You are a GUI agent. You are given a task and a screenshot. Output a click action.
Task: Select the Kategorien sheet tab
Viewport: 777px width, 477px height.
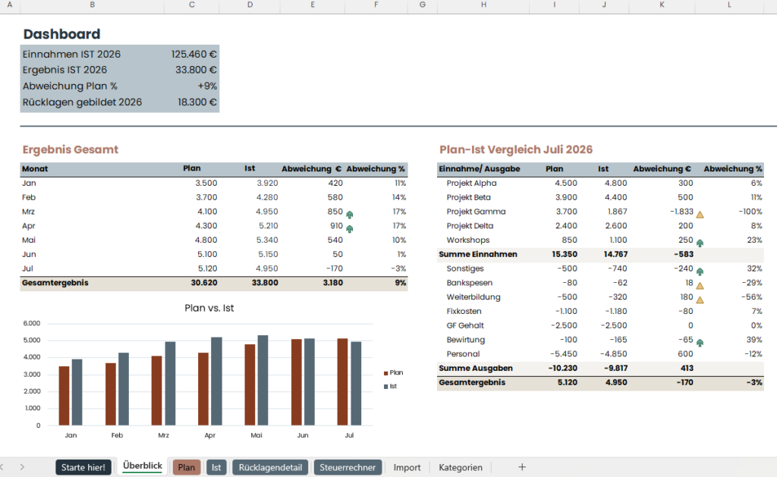click(x=461, y=468)
